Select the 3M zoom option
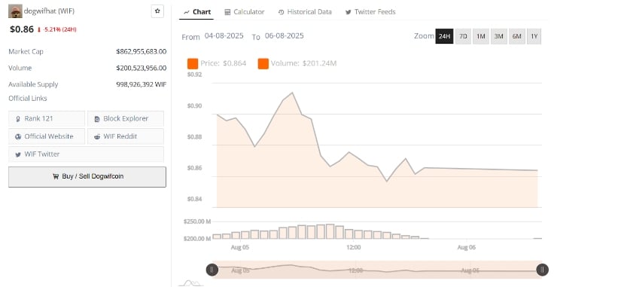This screenshot has height=287, width=621. coord(499,36)
